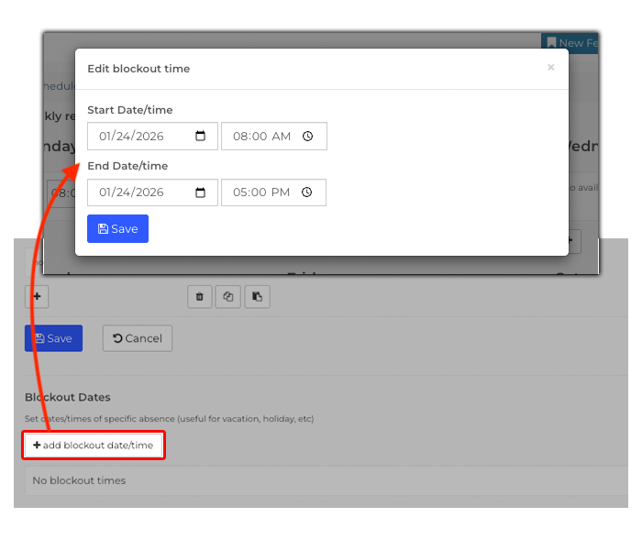Click the copy schedule icon button

228,296
